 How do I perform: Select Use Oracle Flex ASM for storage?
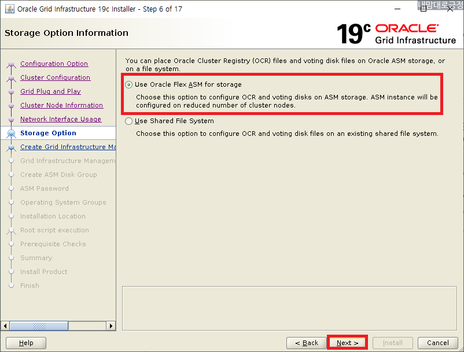[128, 85]
